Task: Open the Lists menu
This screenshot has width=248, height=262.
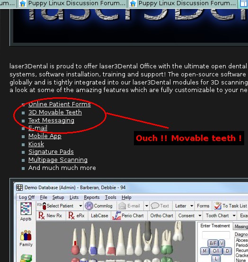Action: 74,197
